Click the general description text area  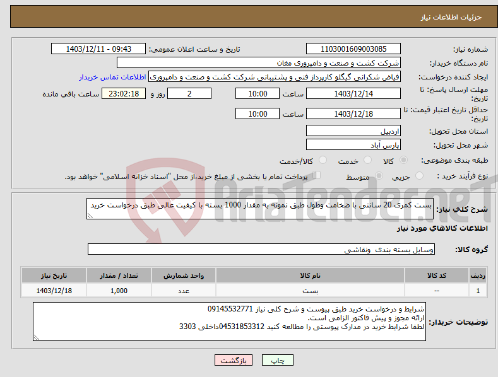tap(260, 209)
